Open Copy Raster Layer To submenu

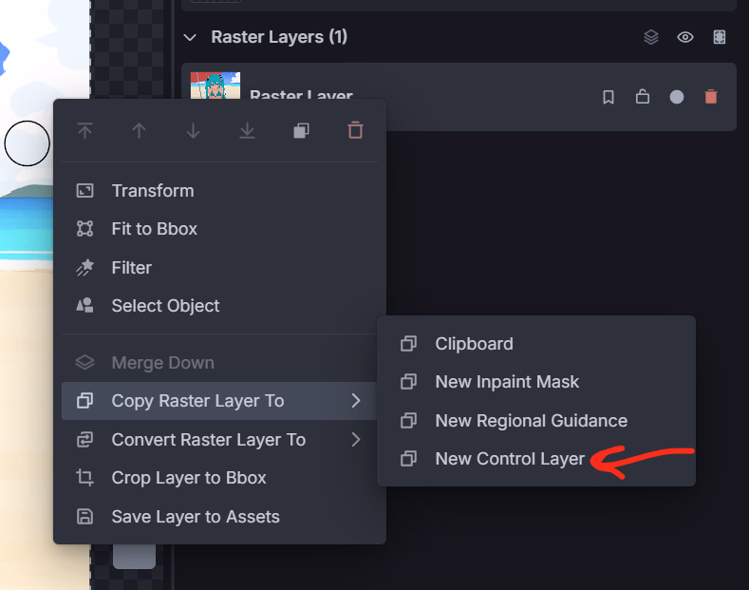tap(219, 401)
